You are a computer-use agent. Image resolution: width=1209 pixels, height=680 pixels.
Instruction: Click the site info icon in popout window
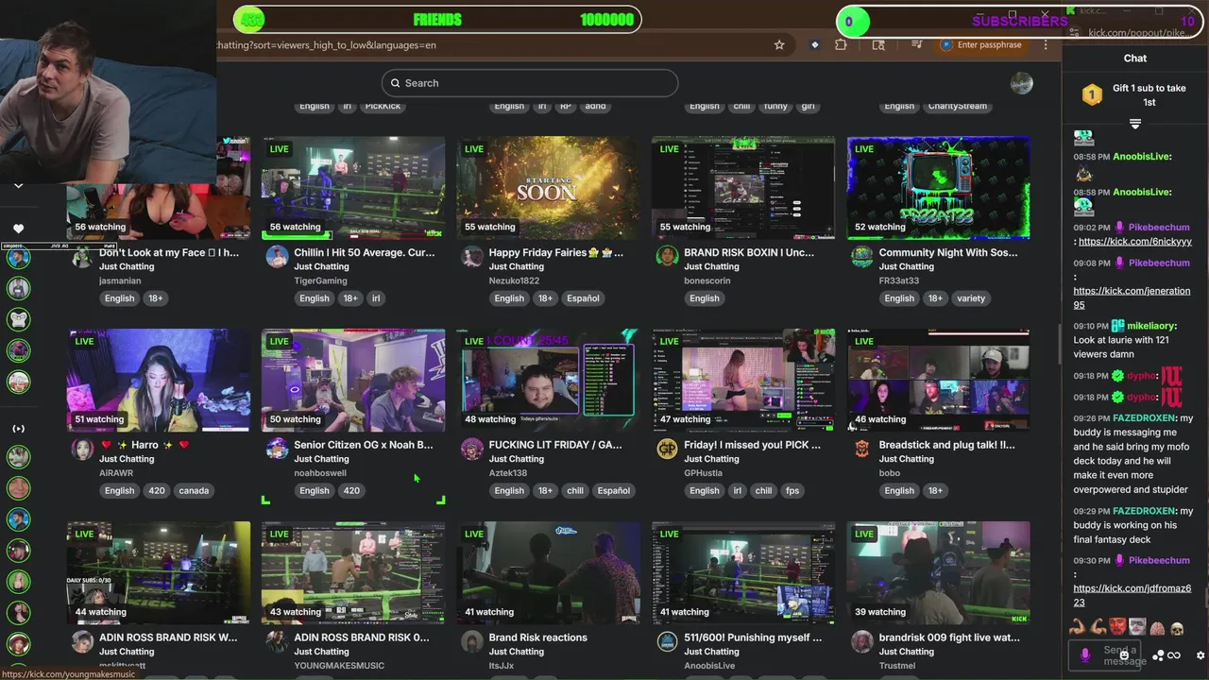coord(1074,33)
